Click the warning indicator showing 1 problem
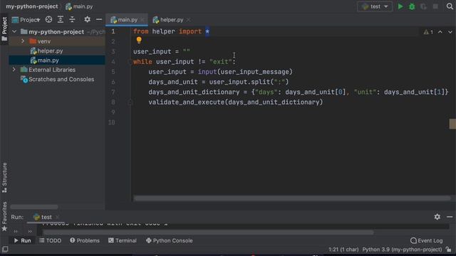The image size is (456, 256). point(428,32)
